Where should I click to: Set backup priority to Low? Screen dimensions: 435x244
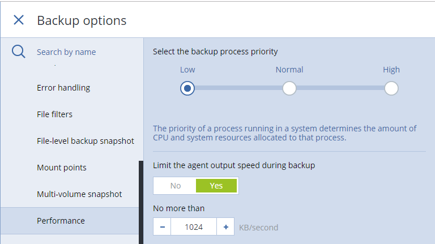[187, 88]
